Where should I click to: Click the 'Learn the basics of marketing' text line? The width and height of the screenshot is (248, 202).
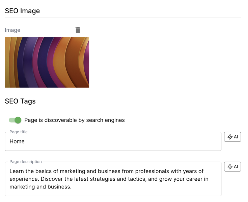pyautogui.click(x=106, y=171)
